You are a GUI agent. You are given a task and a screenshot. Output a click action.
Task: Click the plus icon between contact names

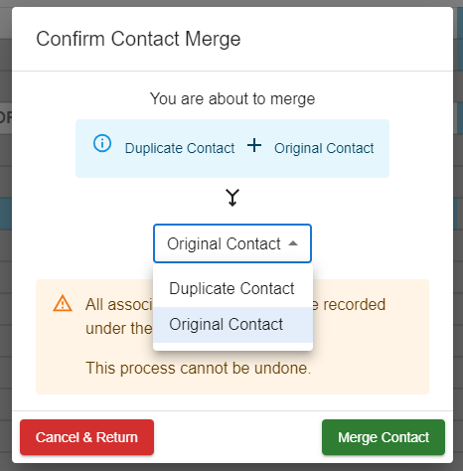tap(254, 145)
